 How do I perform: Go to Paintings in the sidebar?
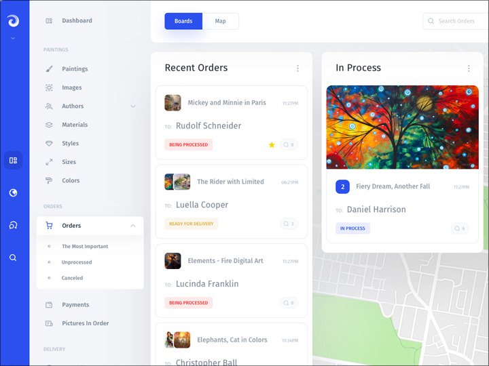point(75,69)
